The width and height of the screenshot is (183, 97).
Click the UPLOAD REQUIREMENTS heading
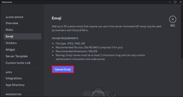pyautogui.click(x=65, y=38)
